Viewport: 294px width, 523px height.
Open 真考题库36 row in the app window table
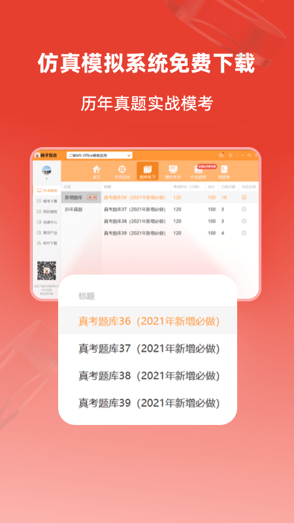[x=180, y=197]
